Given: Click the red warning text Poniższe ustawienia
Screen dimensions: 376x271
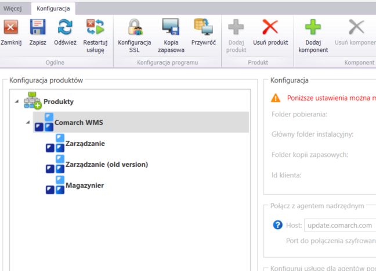Looking at the screenshot, I should click(x=331, y=98).
